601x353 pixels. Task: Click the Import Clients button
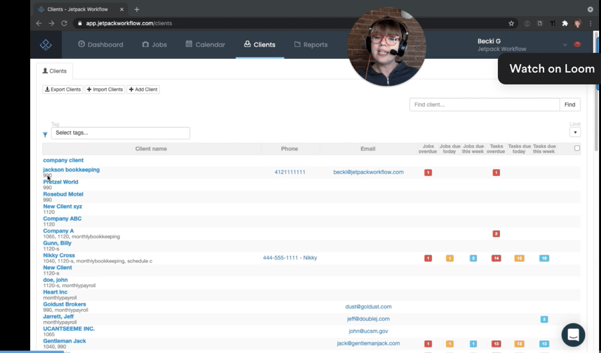coord(104,89)
